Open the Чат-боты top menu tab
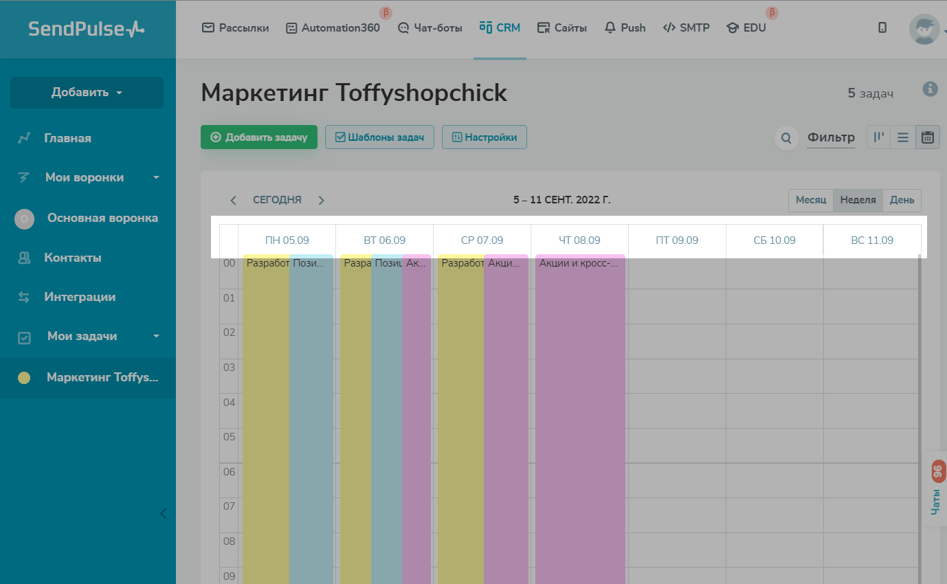The image size is (947, 584). [x=430, y=28]
